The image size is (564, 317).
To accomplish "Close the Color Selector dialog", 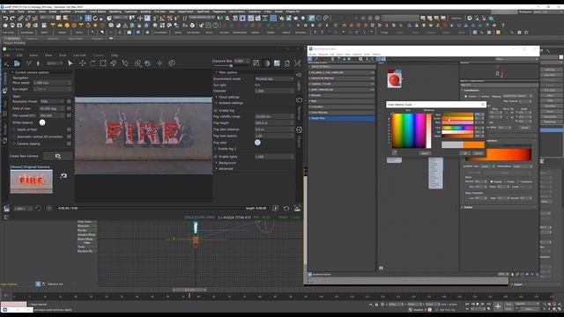I will tap(483, 105).
